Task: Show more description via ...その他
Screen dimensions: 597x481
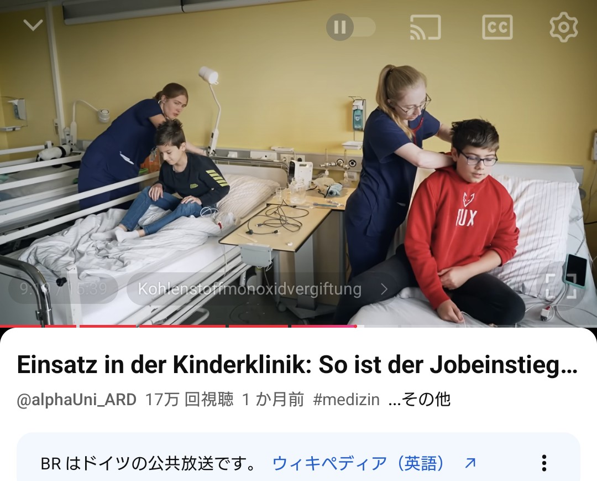Action: pos(419,400)
